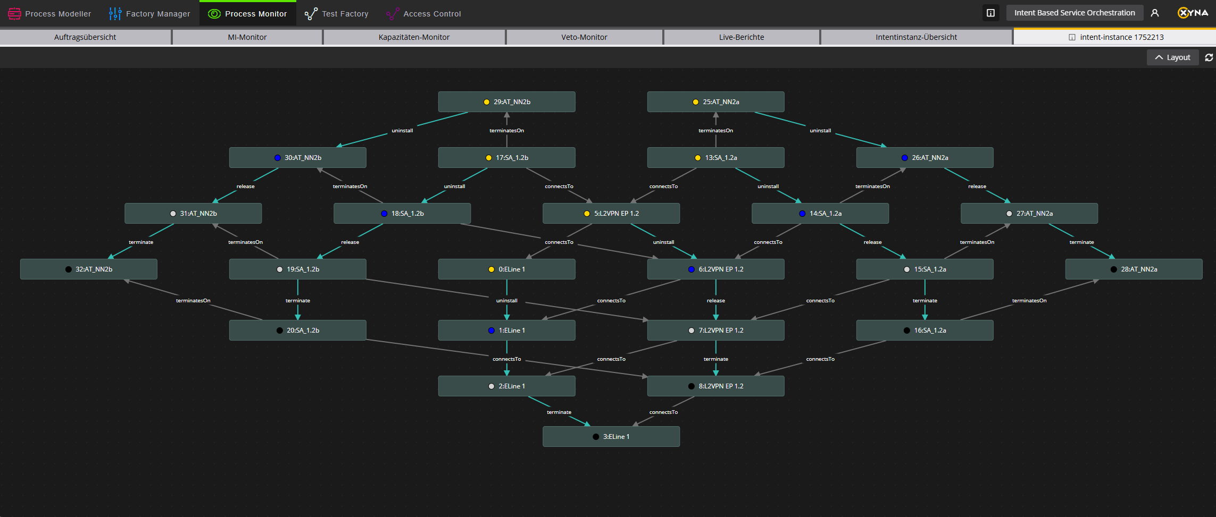Click the blue status dot on 18:SA_1.2b
The image size is (1216, 517).
(384, 214)
